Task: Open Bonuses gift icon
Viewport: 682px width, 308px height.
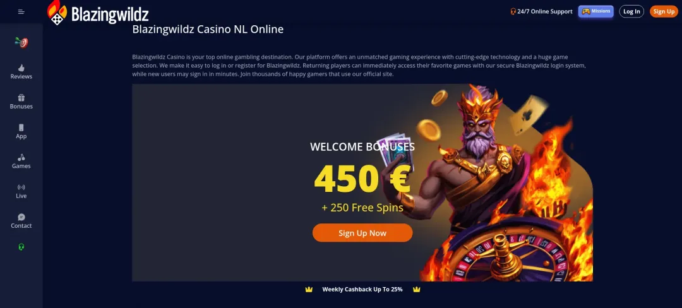Action: (21, 98)
